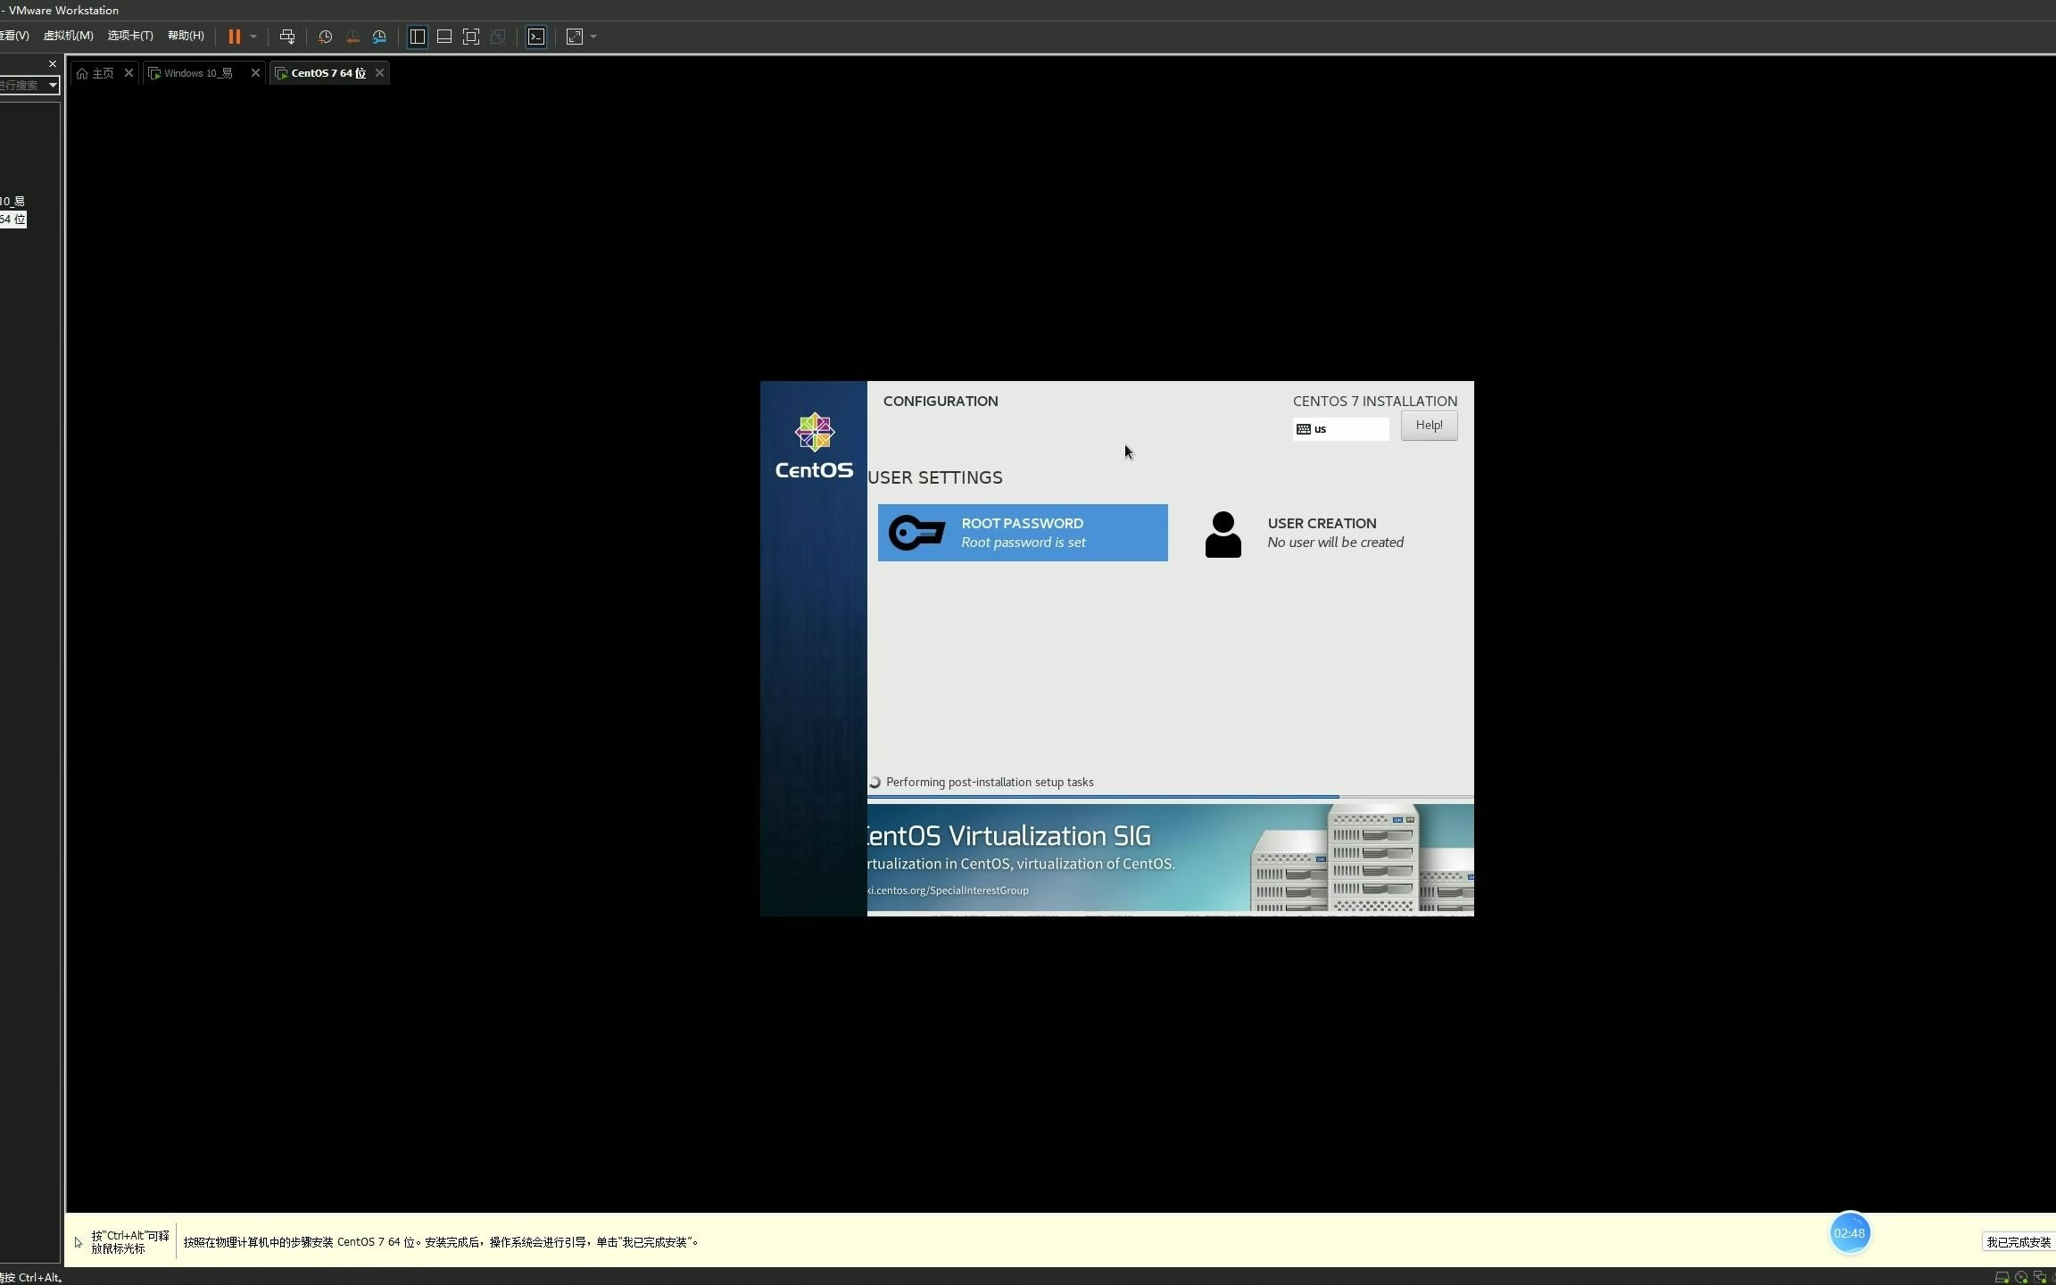Take a snapshot with the clock-plus icon
This screenshot has height=1285, width=2056.
(326, 37)
